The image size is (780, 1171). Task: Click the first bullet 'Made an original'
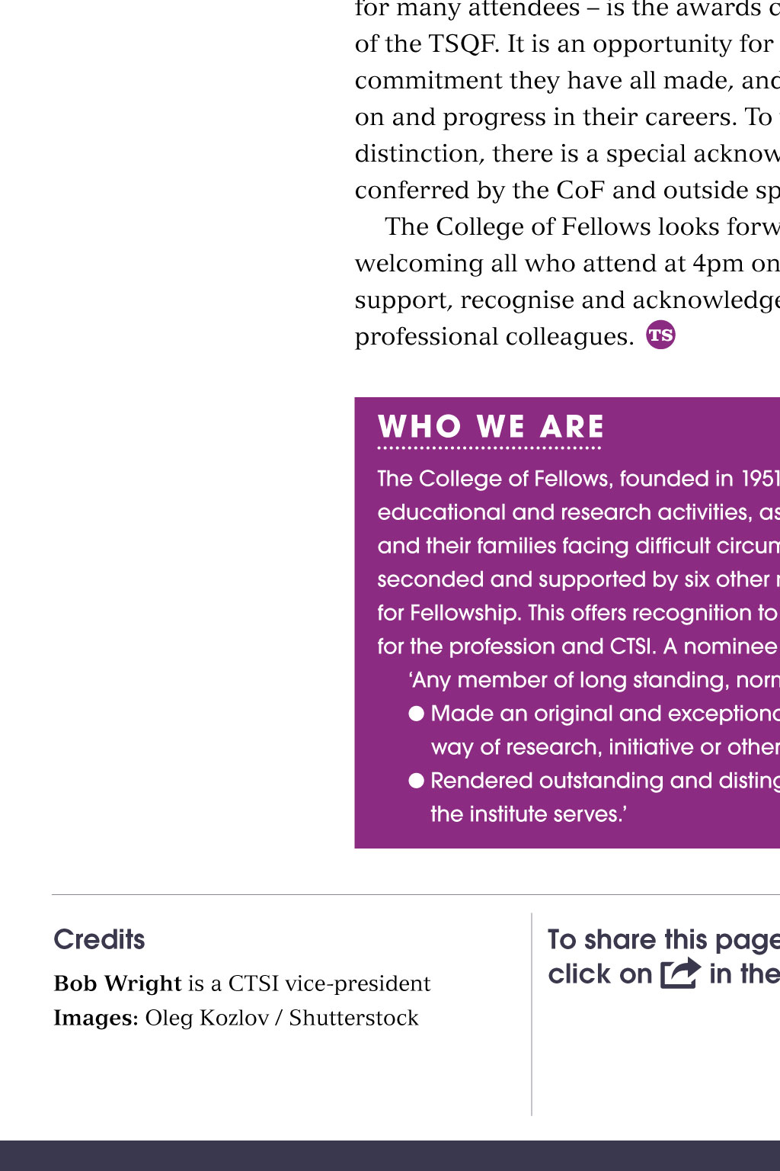594,714
